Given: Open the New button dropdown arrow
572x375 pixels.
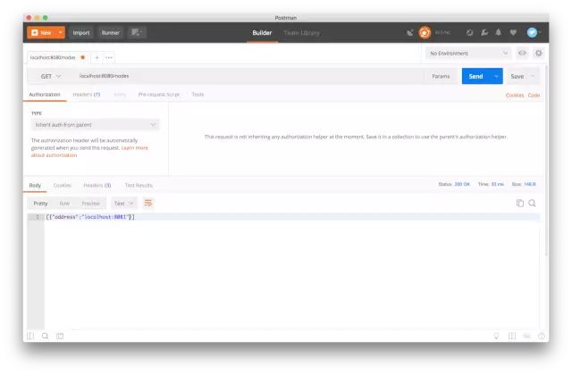Looking at the screenshot, I should 61,33.
